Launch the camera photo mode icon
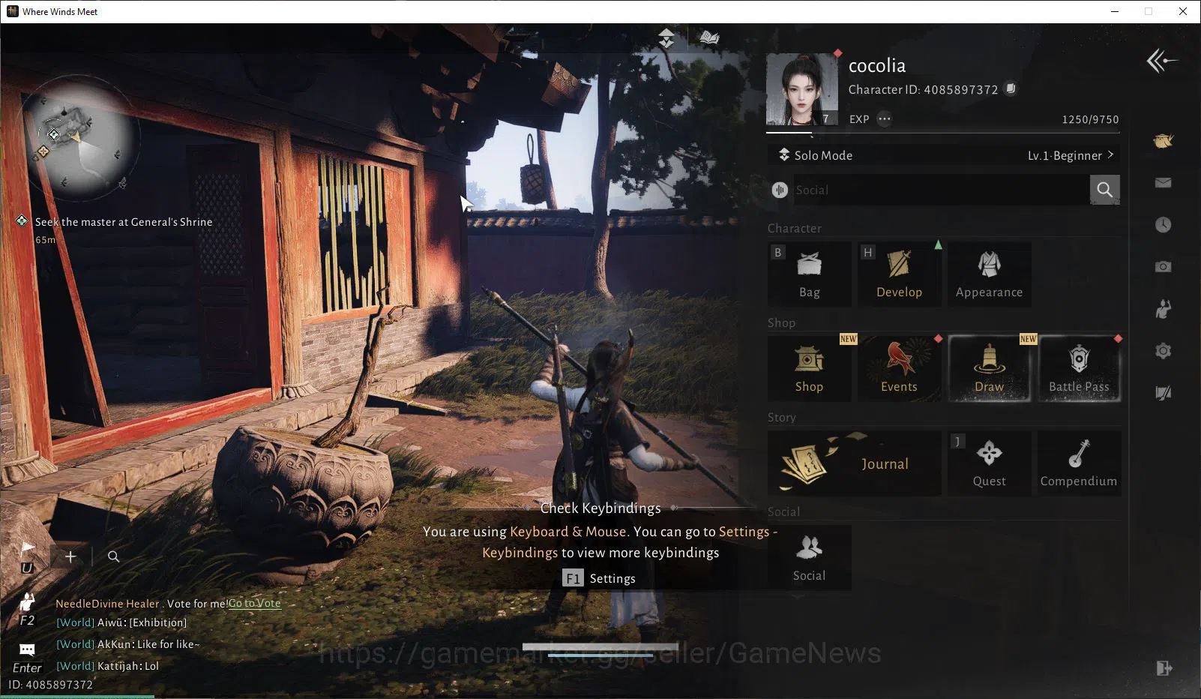The height and width of the screenshot is (699, 1201). click(x=1163, y=266)
